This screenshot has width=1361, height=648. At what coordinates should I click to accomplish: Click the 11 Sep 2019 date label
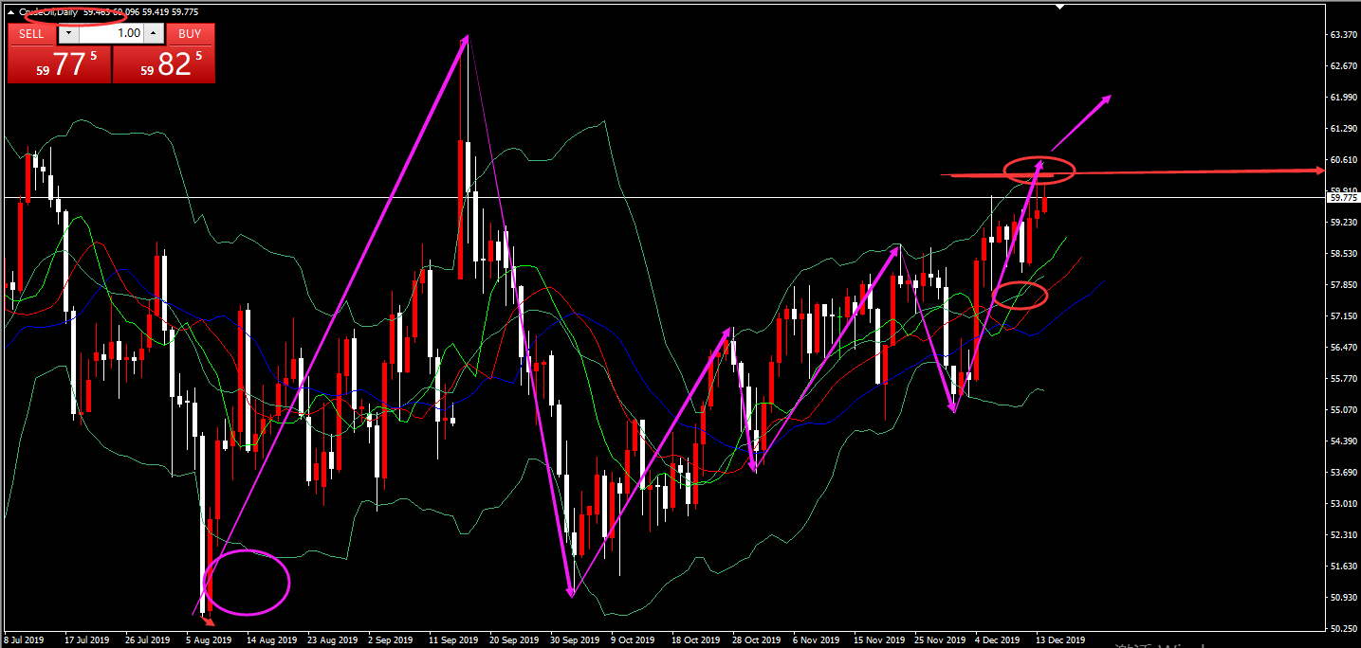pyautogui.click(x=452, y=639)
